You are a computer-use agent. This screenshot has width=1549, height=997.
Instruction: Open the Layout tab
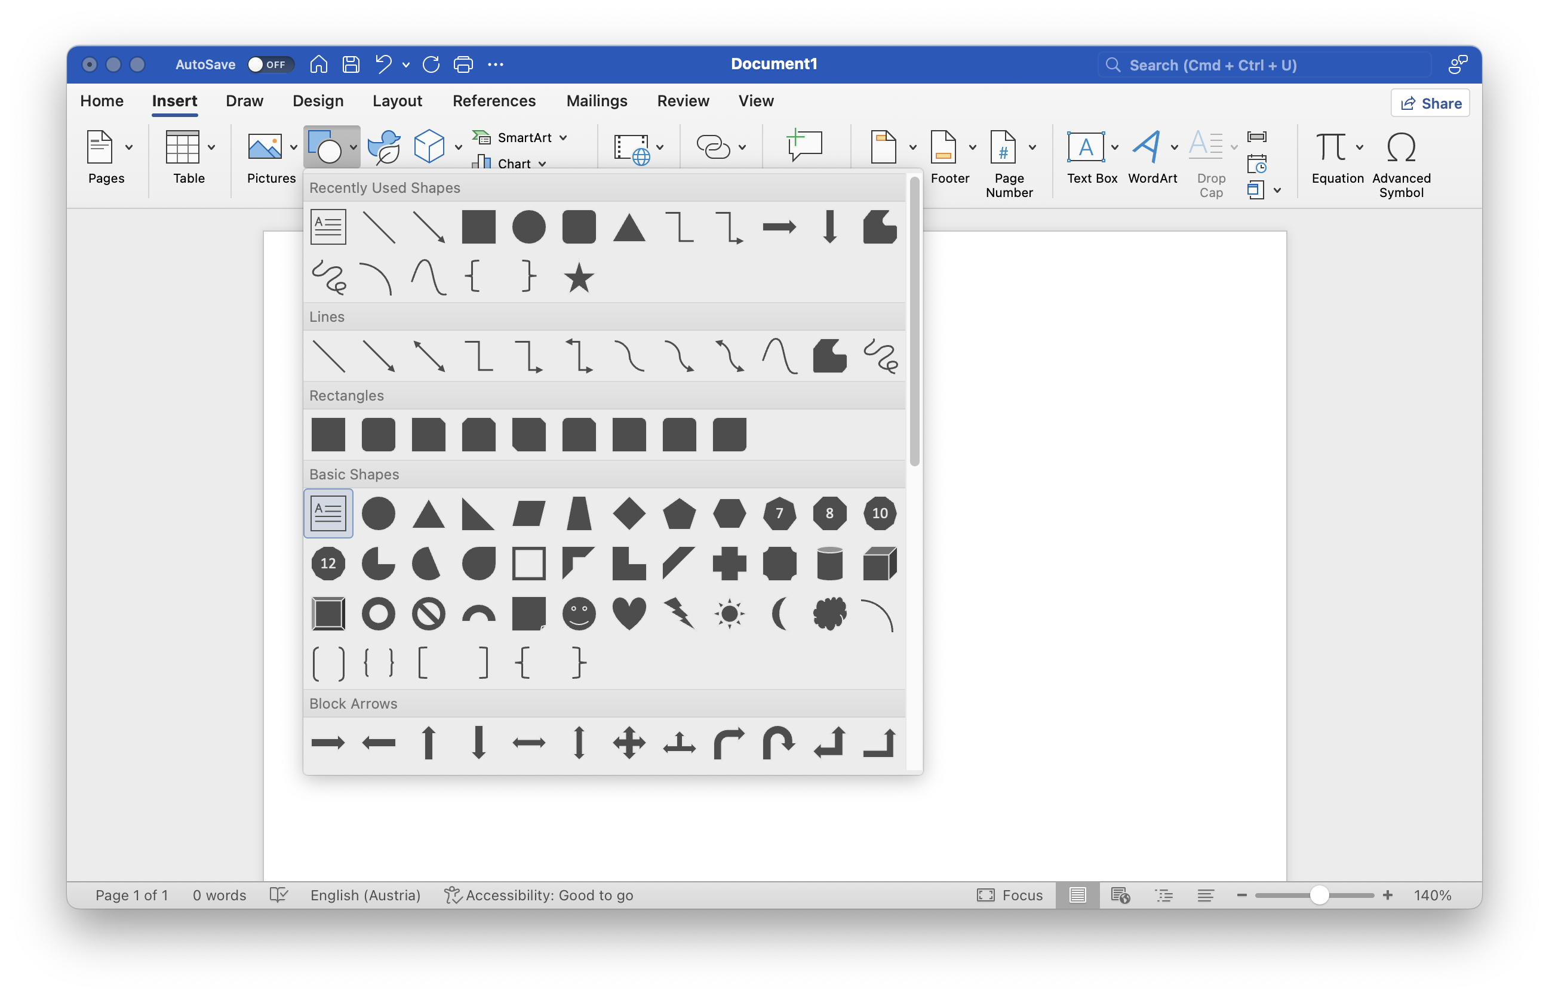point(397,101)
